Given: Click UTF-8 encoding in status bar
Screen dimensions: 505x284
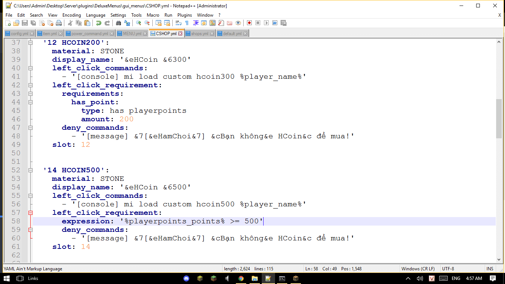Looking at the screenshot, I should (448, 268).
